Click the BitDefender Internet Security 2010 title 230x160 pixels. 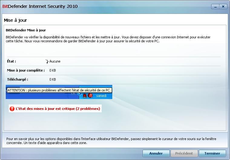click(x=40, y=6)
